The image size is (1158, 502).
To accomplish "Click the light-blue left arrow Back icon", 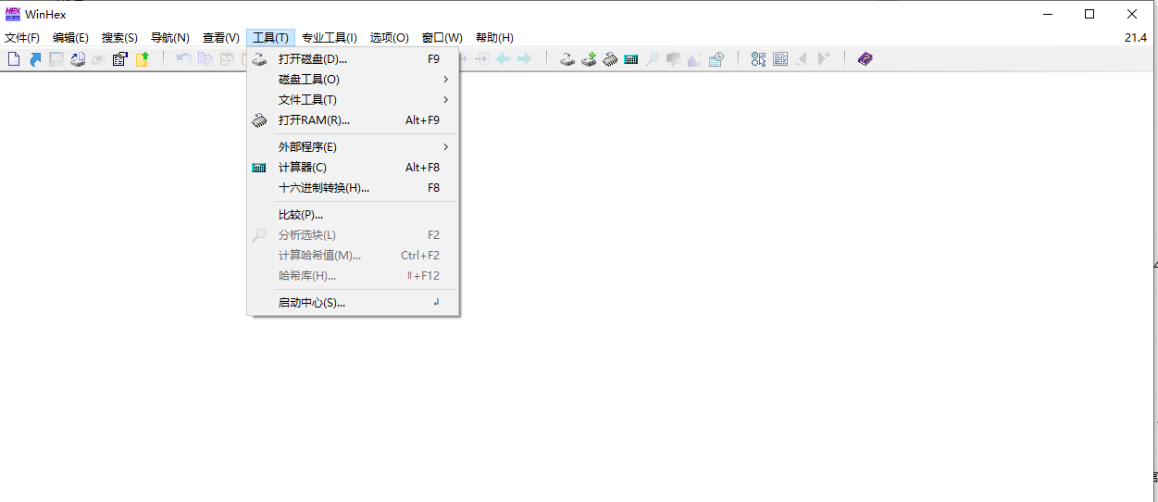I will click(x=504, y=59).
